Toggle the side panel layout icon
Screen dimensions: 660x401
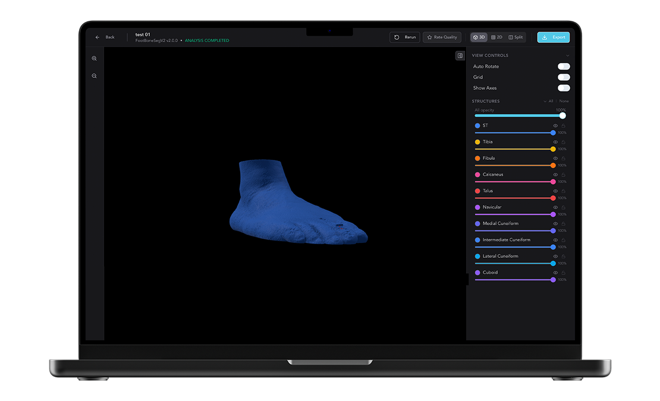tap(460, 55)
